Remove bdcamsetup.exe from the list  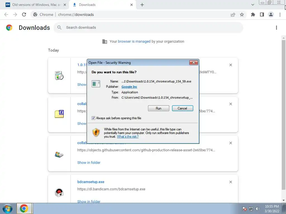[x=230, y=182]
